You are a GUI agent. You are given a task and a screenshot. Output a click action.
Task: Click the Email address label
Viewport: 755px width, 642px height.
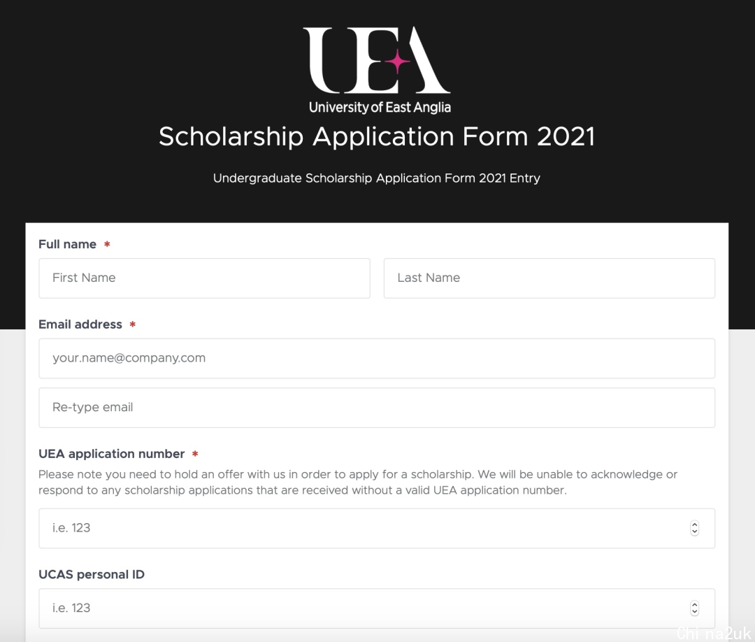click(x=80, y=324)
